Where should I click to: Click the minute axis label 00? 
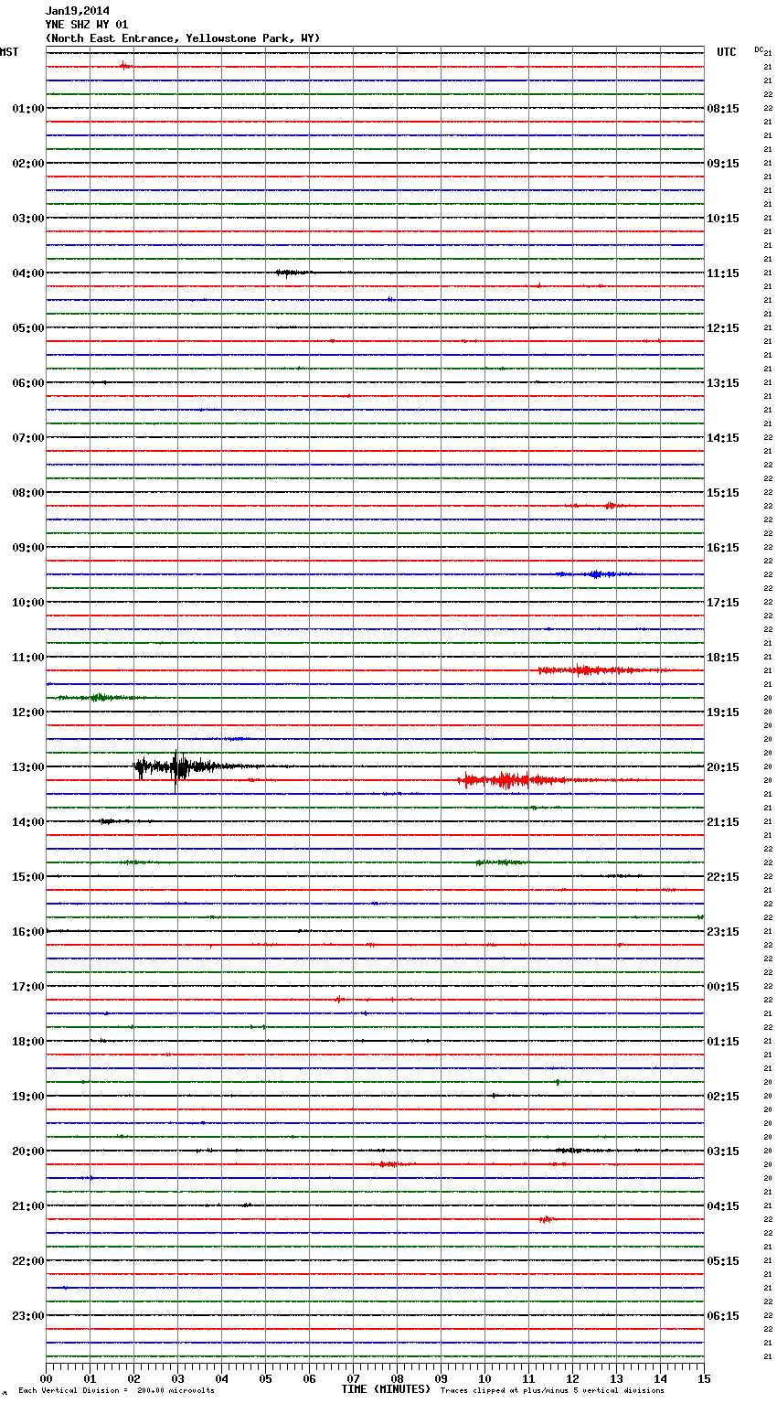46,1378
